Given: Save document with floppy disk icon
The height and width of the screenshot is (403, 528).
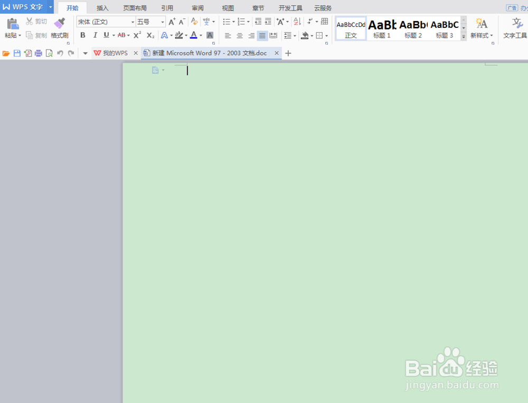Looking at the screenshot, I should click(17, 53).
